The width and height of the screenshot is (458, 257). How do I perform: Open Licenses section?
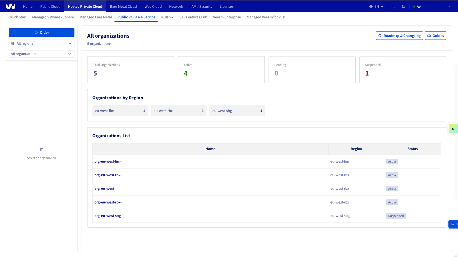[227, 6]
